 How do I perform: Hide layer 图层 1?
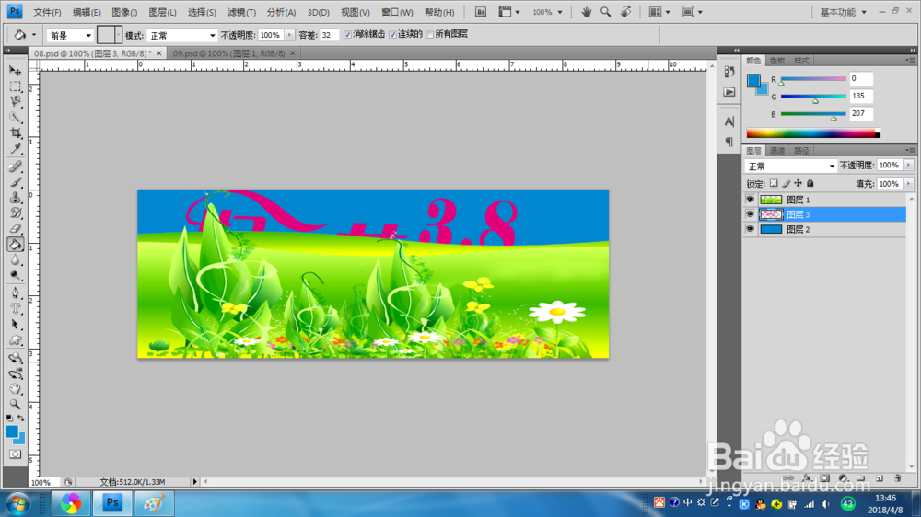(750, 200)
